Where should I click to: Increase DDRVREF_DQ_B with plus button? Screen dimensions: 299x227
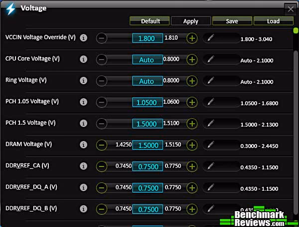192,209
